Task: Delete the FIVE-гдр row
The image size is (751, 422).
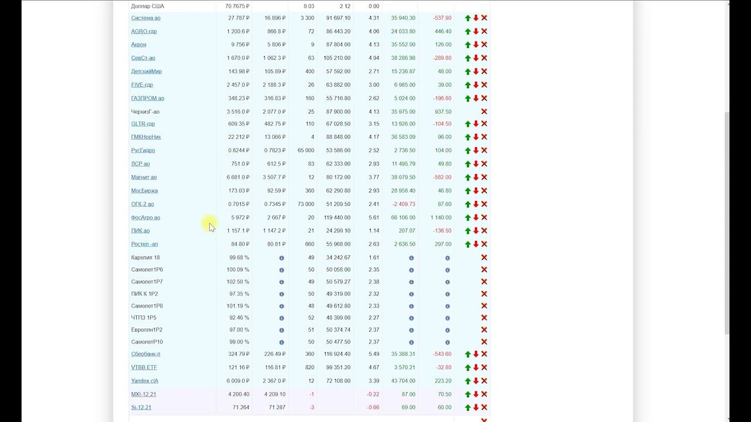Action: [484, 85]
